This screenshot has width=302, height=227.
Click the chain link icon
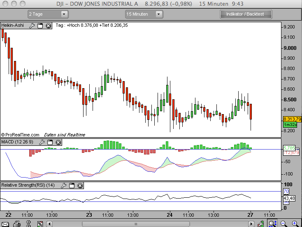(x=28, y=224)
